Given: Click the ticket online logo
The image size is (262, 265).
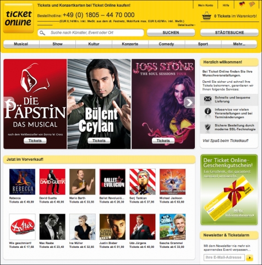Looking at the screenshot, I should pos(18,18).
